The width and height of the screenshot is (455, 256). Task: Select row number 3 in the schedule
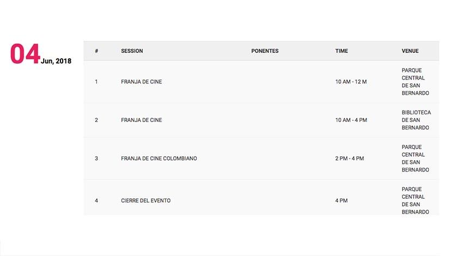tap(96, 159)
